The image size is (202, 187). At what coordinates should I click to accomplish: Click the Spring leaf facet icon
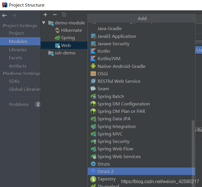click(x=57, y=38)
